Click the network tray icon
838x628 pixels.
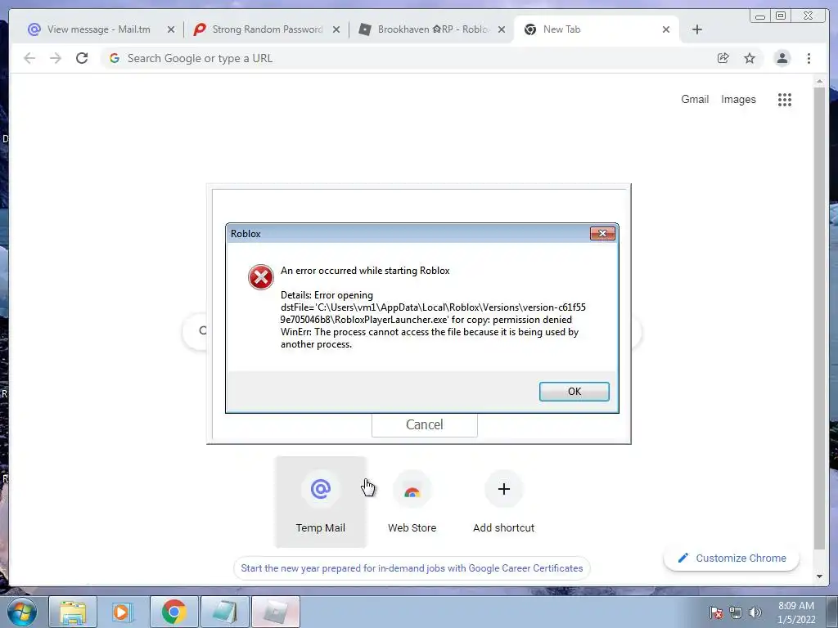click(736, 612)
